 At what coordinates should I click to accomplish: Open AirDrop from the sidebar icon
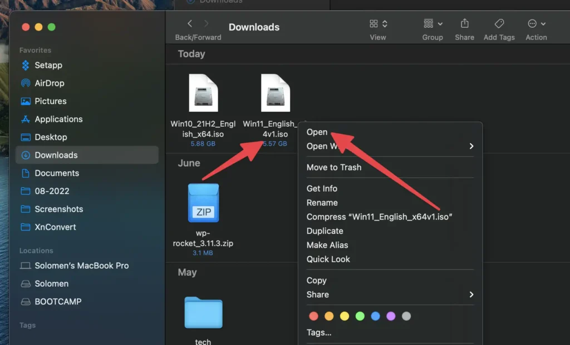point(26,83)
